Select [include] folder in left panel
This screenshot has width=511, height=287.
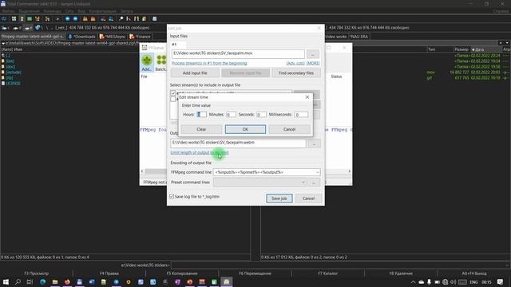tap(14, 73)
